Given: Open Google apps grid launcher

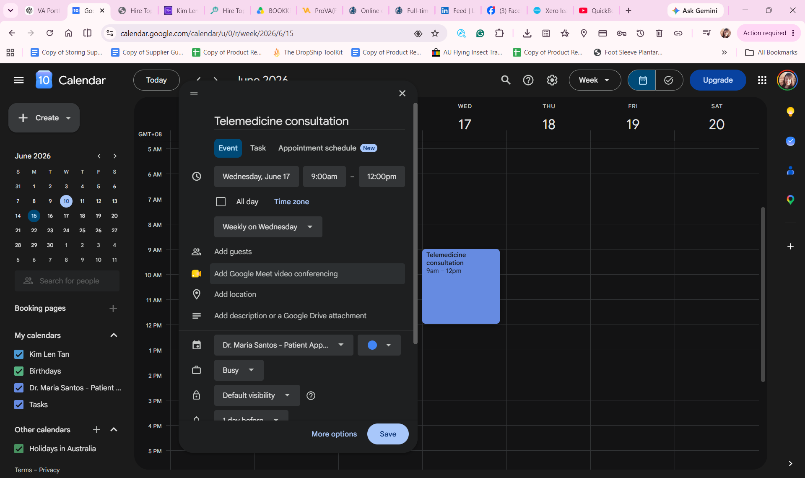Looking at the screenshot, I should [x=762, y=80].
